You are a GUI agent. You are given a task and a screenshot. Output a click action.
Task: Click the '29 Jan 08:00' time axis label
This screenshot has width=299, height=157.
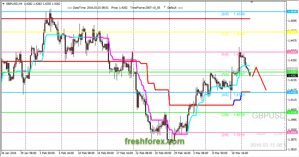click(x=28, y=153)
